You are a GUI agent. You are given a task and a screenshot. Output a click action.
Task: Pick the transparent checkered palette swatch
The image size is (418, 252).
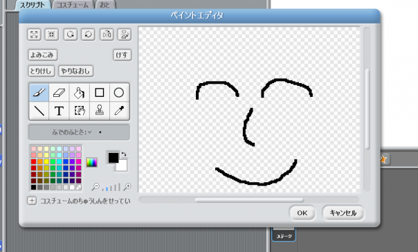pos(79,187)
